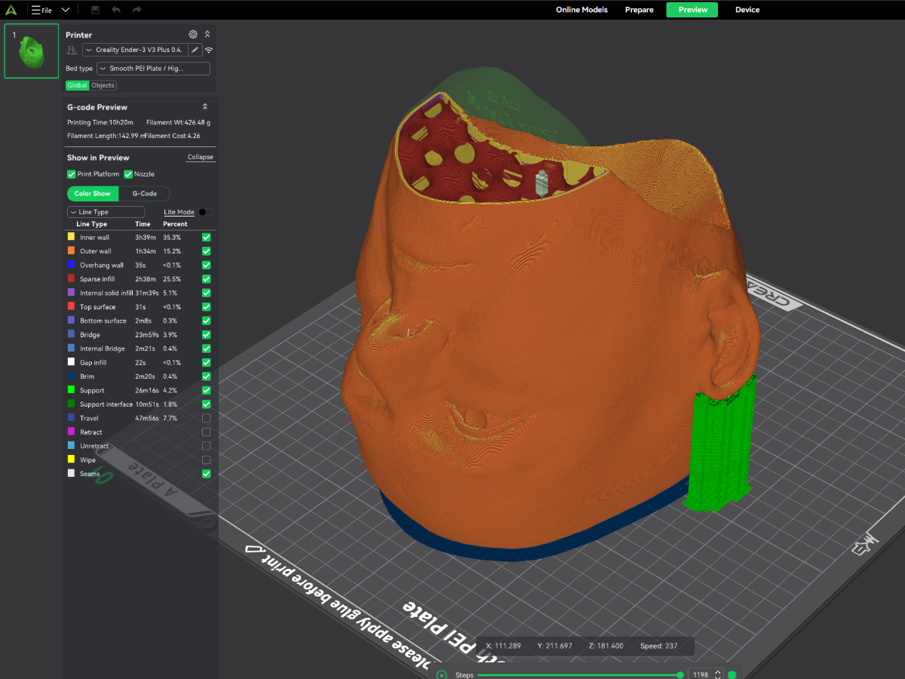Collapse the G-code Preview panel
The image size is (905, 679).
[204, 107]
